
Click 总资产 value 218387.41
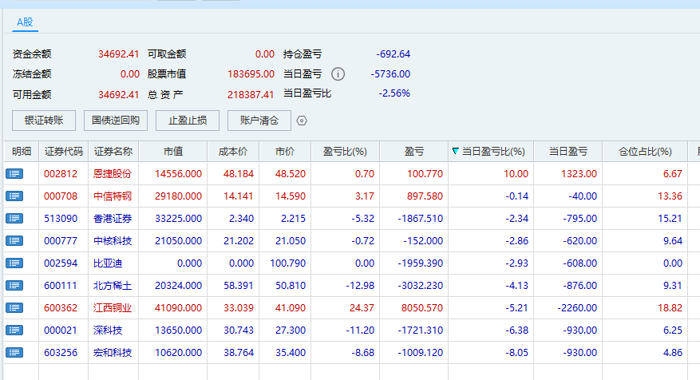[x=251, y=95]
